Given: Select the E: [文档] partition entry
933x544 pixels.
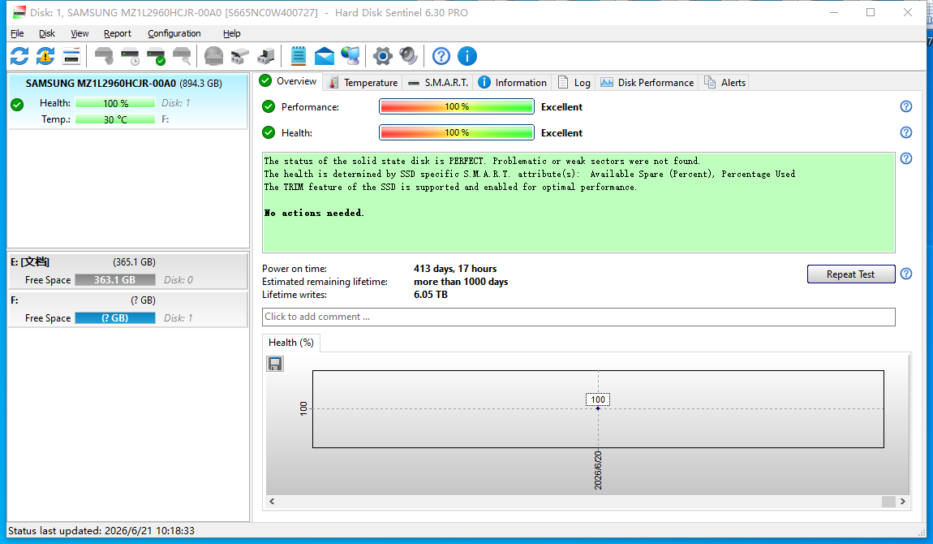Looking at the screenshot, I should click(x=128, y=271).
